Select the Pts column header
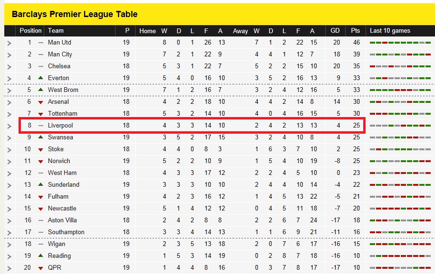This screenshot has width=435, height=274. click(356, 30)
